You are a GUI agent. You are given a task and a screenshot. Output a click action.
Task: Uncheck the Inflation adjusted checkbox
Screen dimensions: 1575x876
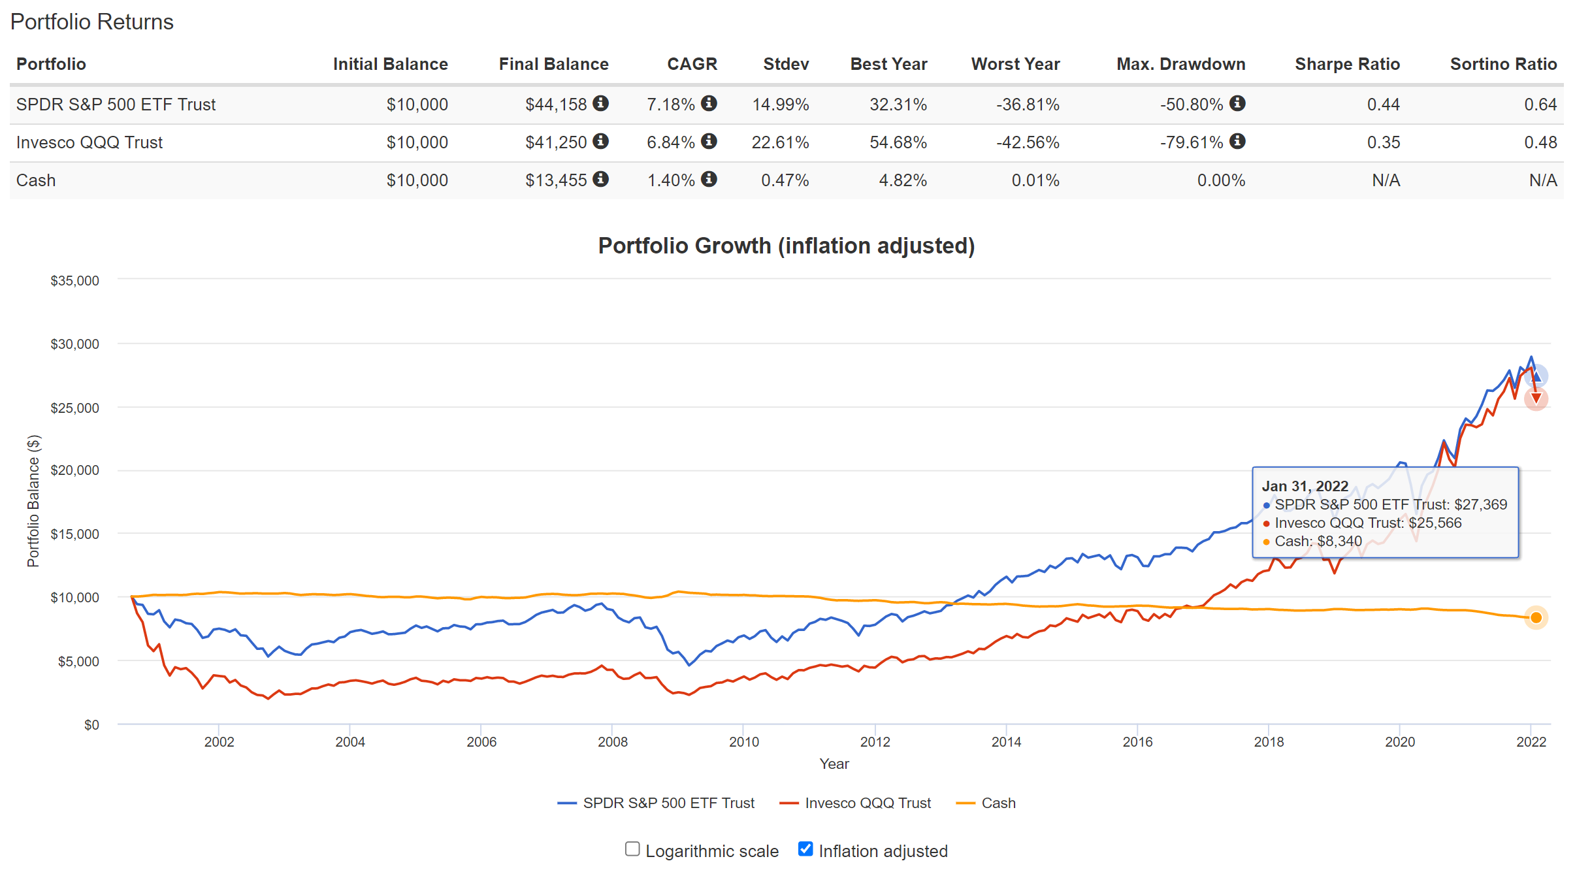coord(805,849)
